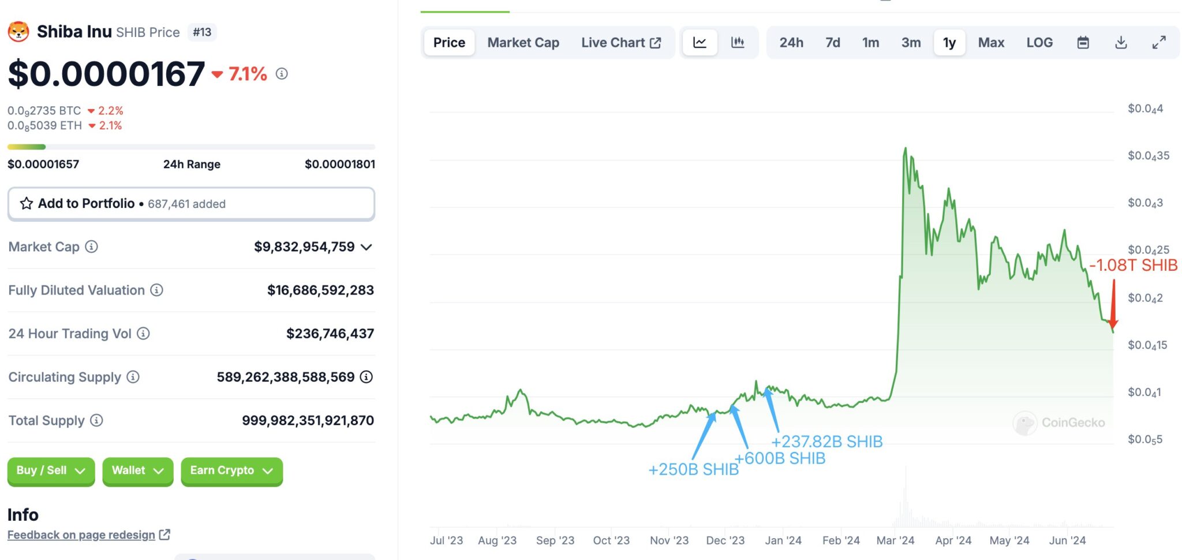This screenshot has width=1182, height=560.
Task: Click info icon beside Fully Diluted Valuation
Action: tap(156, 290)
